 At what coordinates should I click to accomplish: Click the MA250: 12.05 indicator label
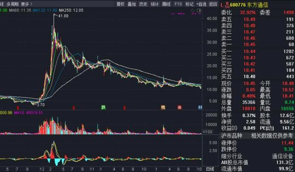pos(71,10)
